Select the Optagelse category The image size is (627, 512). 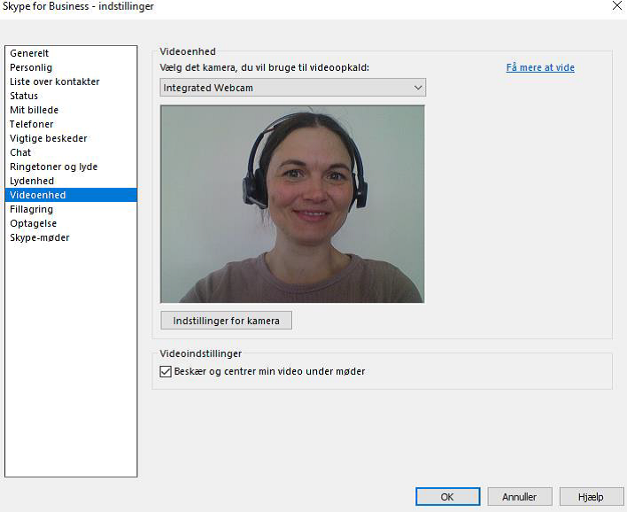[71, 223]
